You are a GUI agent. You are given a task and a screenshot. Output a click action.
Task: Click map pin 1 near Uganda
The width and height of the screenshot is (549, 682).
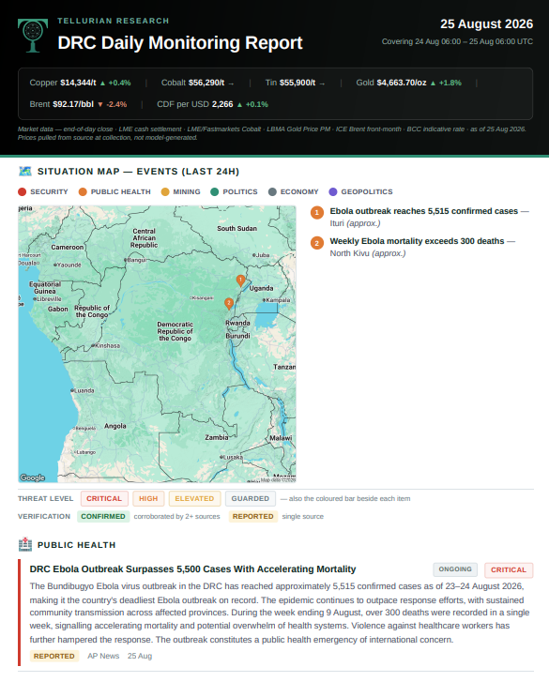240,280
